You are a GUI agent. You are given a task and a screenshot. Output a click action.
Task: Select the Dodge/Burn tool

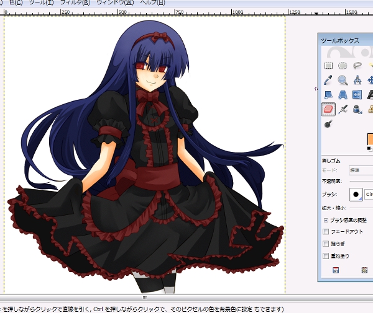pos(328,123)
